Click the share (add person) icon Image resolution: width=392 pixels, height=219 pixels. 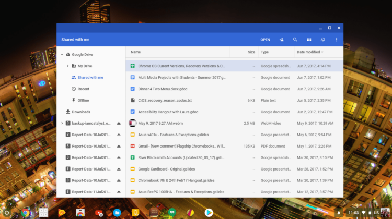(282, 40)
